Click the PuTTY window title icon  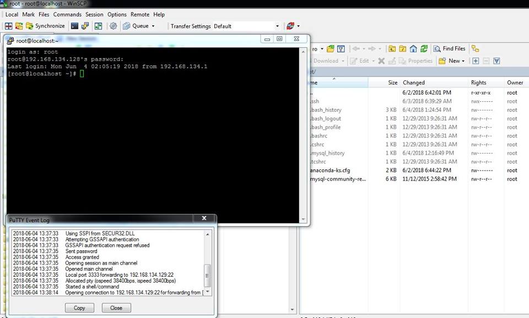point(10,41)
